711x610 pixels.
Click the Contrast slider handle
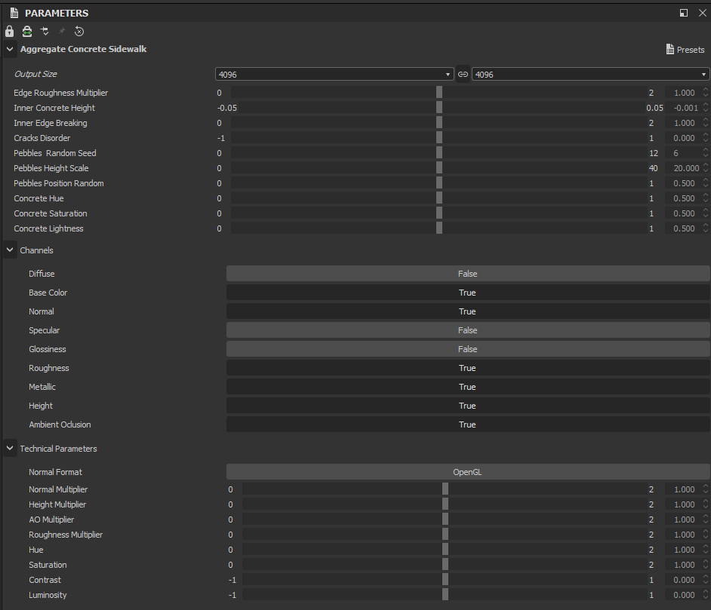click(445, 580)
